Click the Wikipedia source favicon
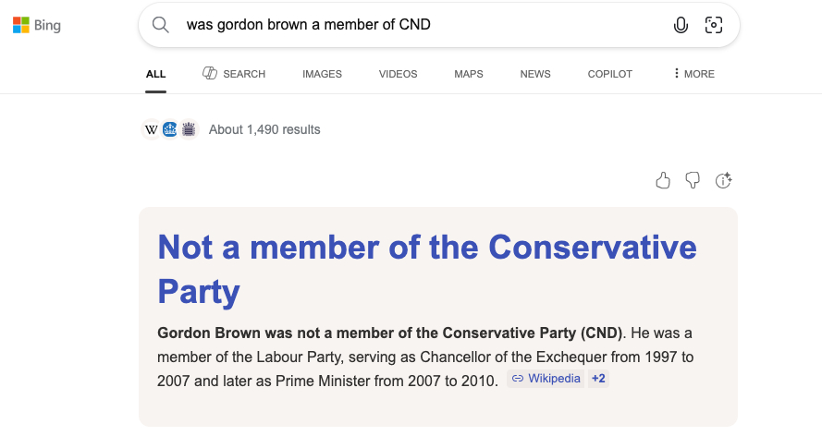Viewport: 822px width, 448px height. tap(152, 129)
